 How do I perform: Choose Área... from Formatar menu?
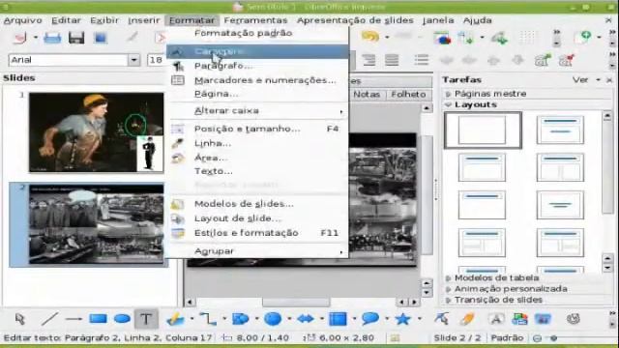coord(257,158)
